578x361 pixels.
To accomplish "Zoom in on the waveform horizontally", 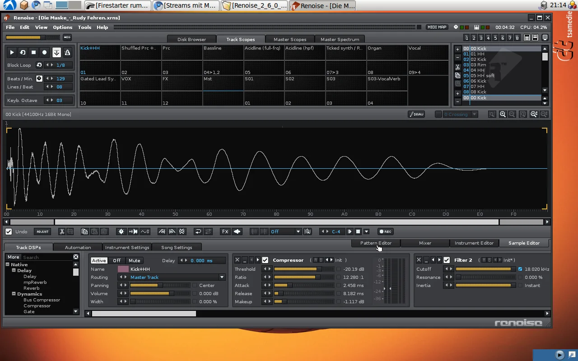I will 503,115.
